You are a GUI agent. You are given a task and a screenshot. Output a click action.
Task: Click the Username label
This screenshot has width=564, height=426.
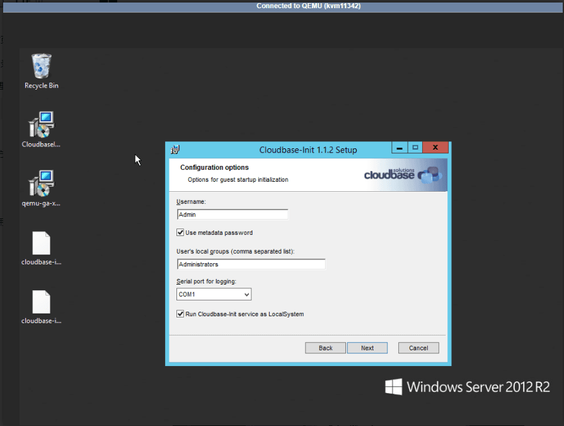(191, 202)
